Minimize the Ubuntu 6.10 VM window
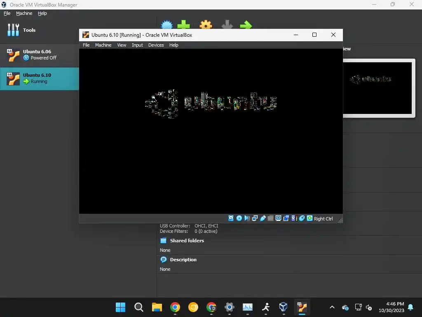Image resolution: width=422 pixels, height=317 pixels. tap(296, 35)
